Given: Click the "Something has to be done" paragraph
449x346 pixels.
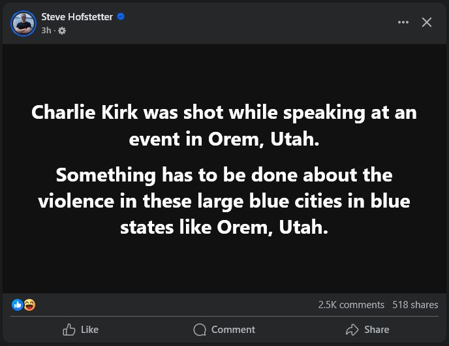Looking at the screenshot, I should 224,200.
